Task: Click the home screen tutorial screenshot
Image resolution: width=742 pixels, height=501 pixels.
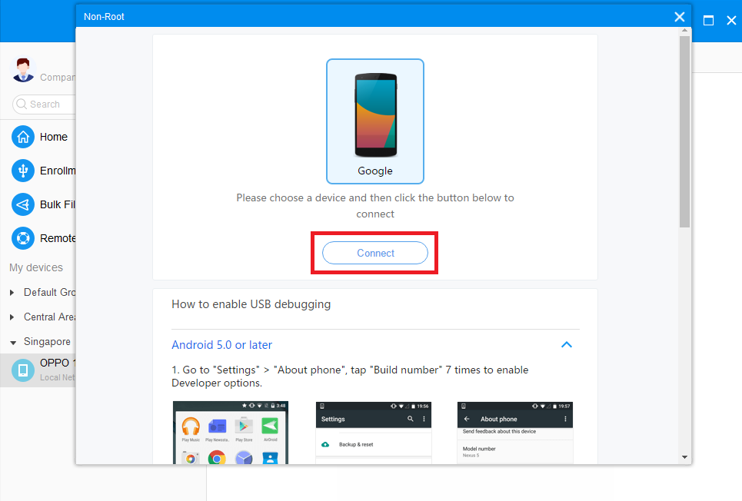Action: pyautogui.click(x=231, y=433)
